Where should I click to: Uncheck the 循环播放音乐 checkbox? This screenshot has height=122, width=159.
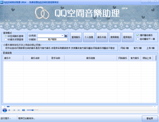point(138,35)
